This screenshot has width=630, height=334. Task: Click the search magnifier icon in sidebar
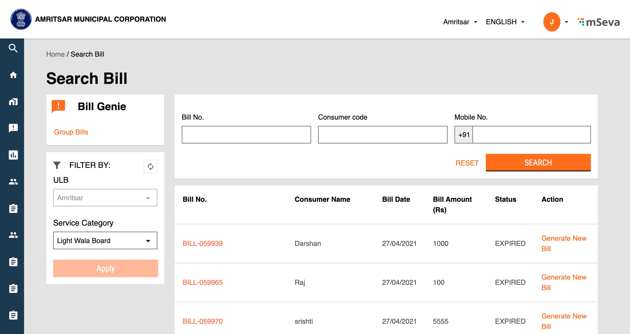(x=13, y=48)
